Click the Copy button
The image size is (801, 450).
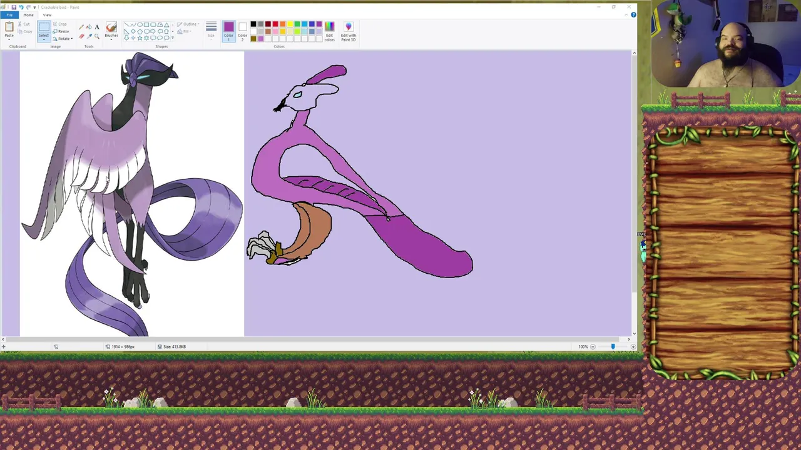tap(25, 31)
